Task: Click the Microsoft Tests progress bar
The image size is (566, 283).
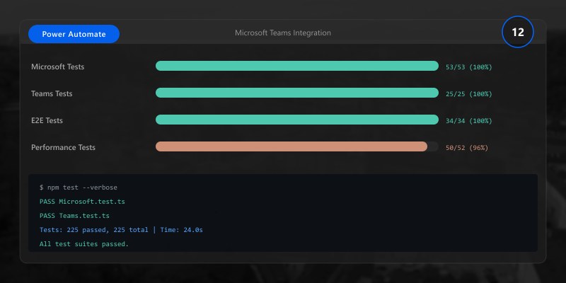Action: pyautogui.click(x=297, y=66)
